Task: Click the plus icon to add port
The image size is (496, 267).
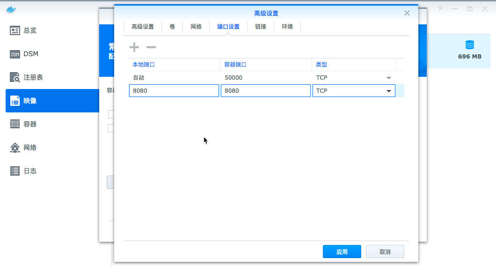Action: point(134,47)
